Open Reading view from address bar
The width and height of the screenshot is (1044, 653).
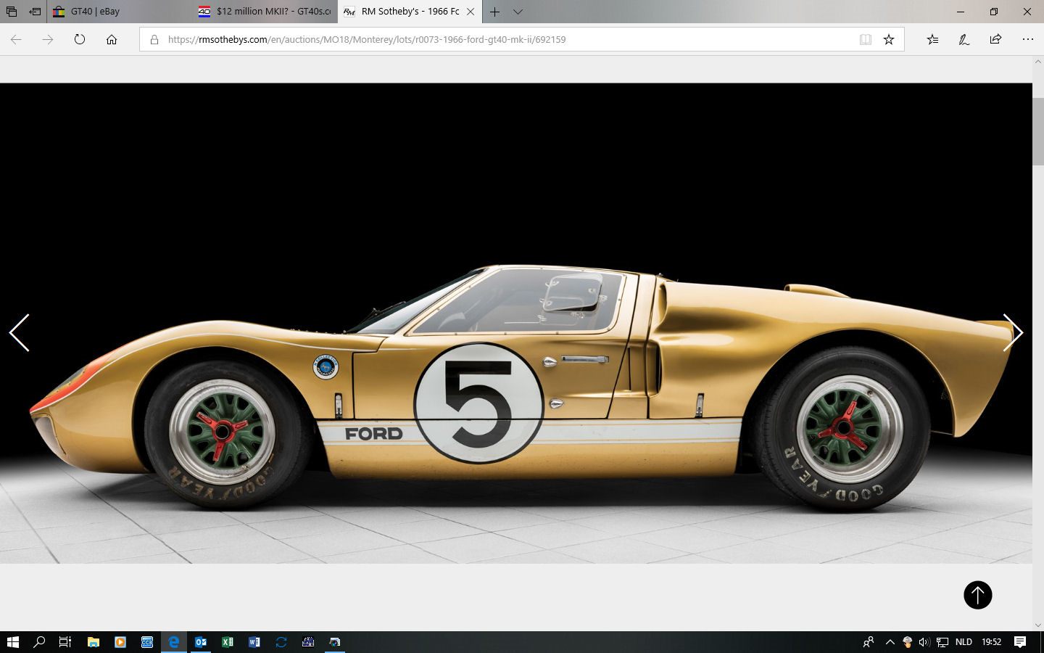866,39
